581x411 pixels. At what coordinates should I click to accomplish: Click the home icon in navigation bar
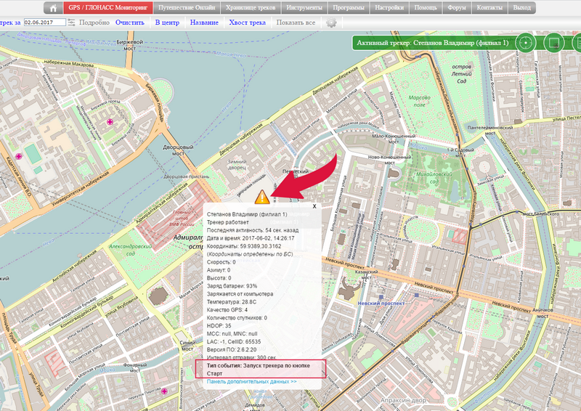53,8
